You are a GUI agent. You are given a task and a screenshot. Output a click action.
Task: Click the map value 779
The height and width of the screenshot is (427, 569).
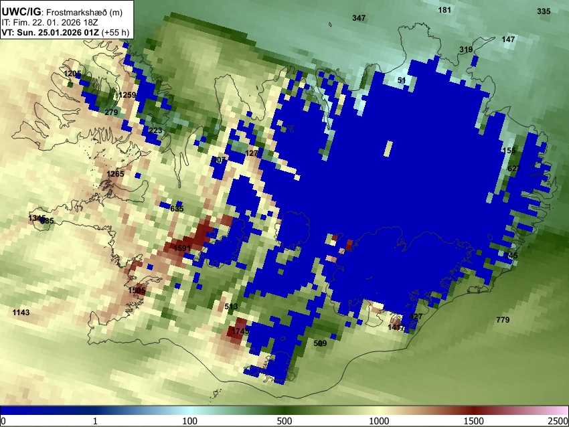503,320
